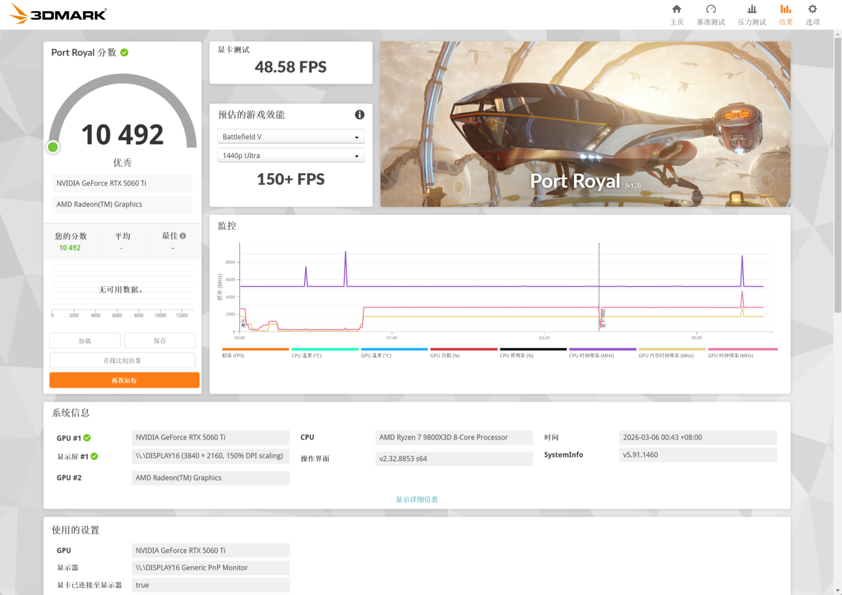Click the info icon beside 最佳

(x=183, y=236)
